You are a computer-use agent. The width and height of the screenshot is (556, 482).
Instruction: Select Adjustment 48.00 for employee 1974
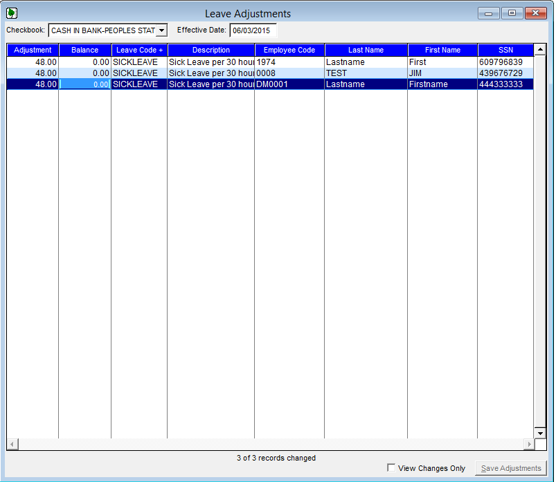tap(33, 62)
